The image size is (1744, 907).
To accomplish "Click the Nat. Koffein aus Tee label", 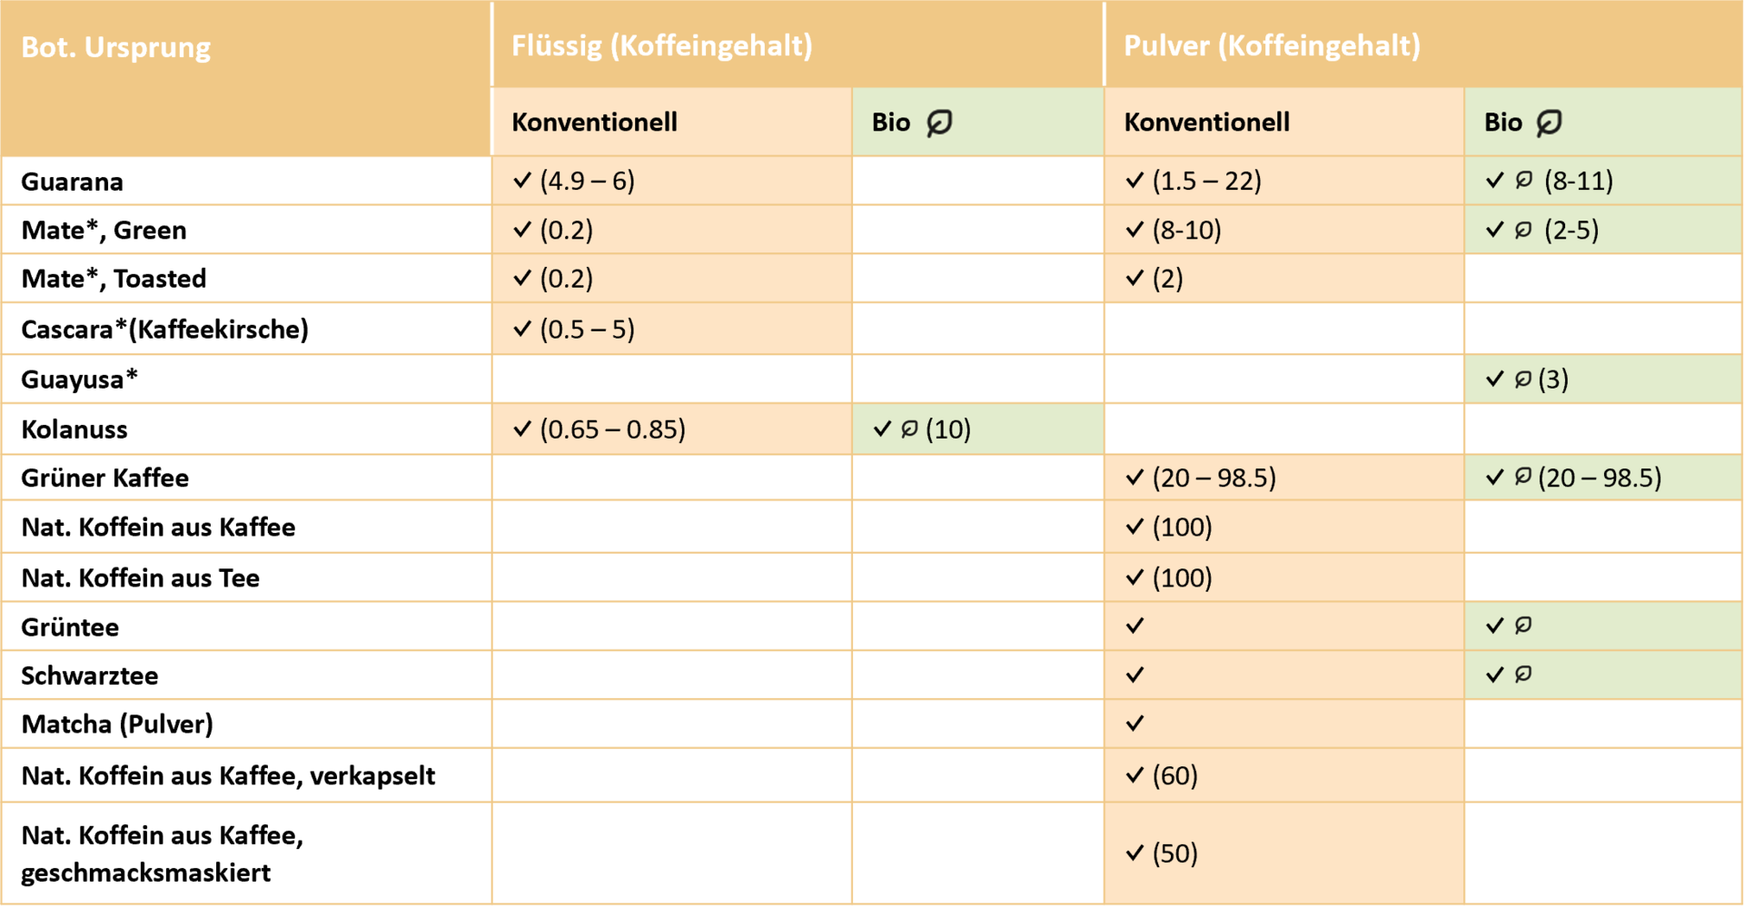I will point(140,577).
